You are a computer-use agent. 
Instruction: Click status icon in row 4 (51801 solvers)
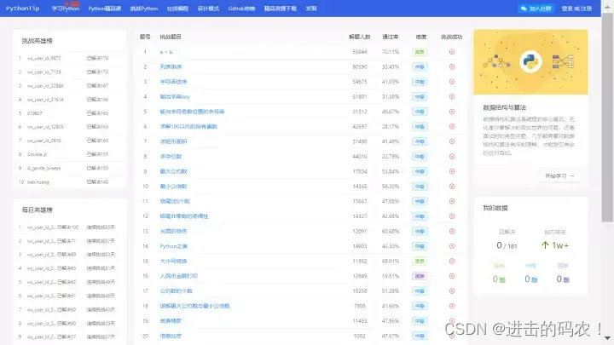pos(452,96)
